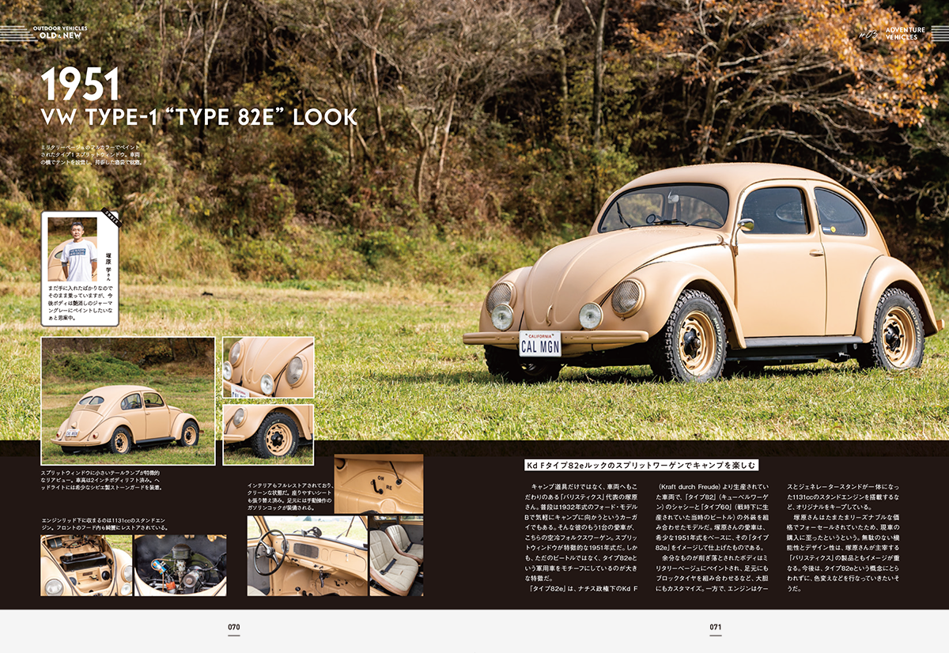The width and height of the screenshot is (949, 653).
Task: Open the engine bay photo
Action: 180,564
